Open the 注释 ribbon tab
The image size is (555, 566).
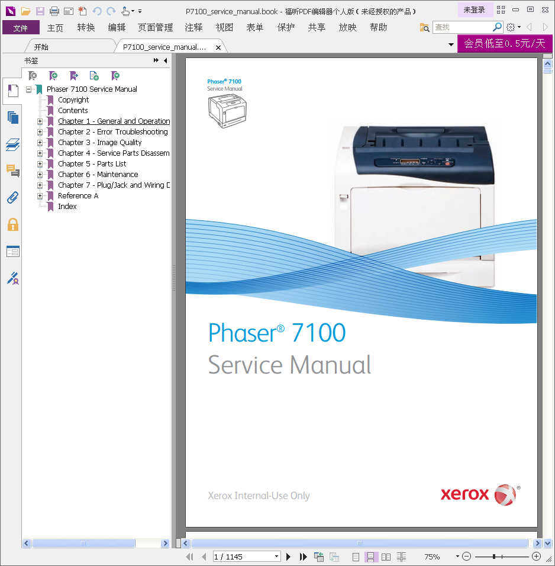tap(194, 27)
